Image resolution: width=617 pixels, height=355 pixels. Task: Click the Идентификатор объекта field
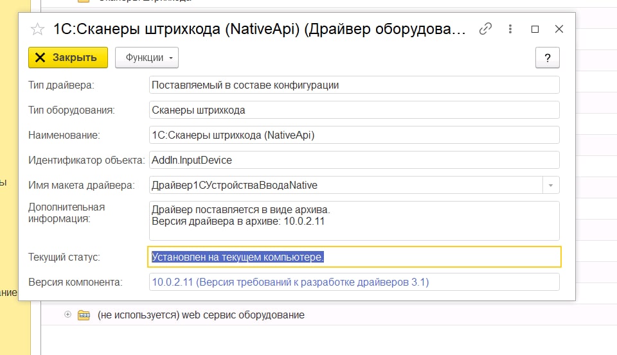(x=353, y=160)
